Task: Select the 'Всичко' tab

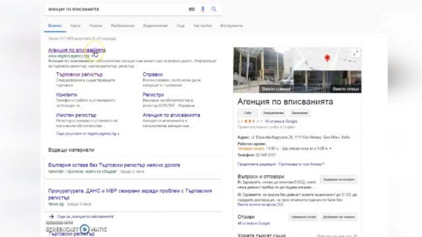Action: (x=55, y=26)
